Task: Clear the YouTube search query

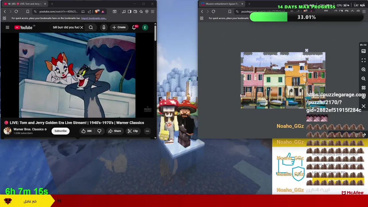Action: (82, 27)
